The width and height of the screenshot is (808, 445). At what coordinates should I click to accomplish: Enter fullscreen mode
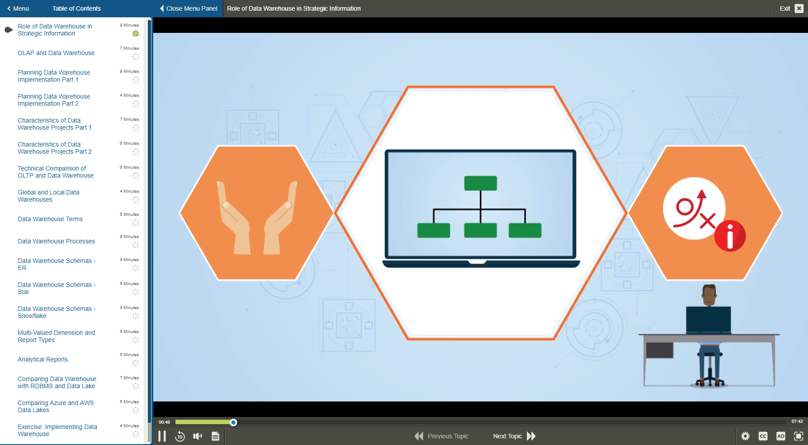click(798, 436)
